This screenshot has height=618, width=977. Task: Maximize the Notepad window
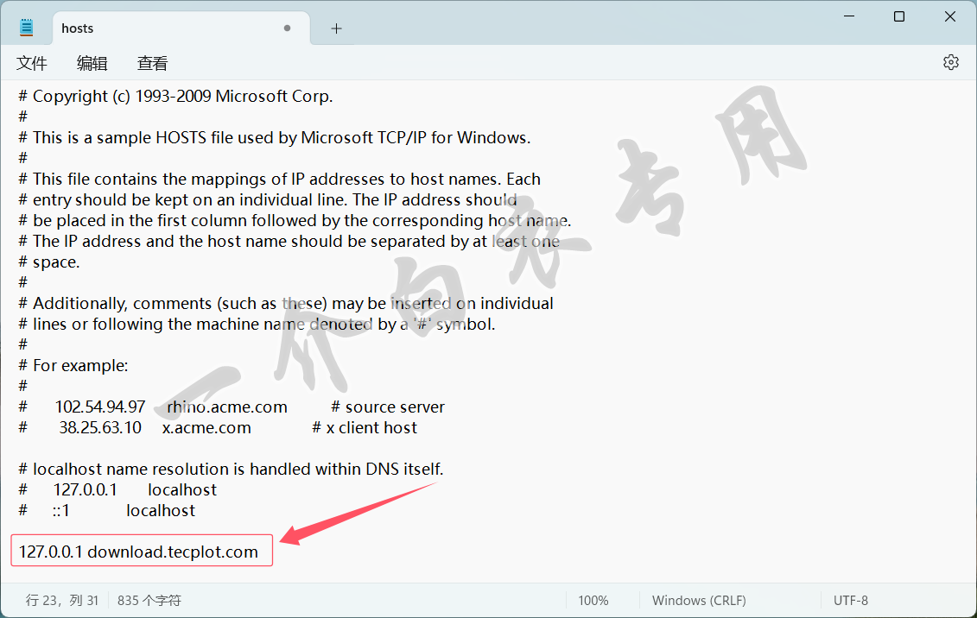coord(899,16)
